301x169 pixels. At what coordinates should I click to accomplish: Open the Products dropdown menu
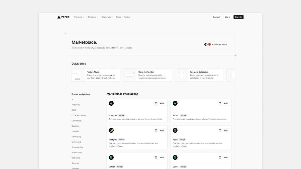point(79,17)
